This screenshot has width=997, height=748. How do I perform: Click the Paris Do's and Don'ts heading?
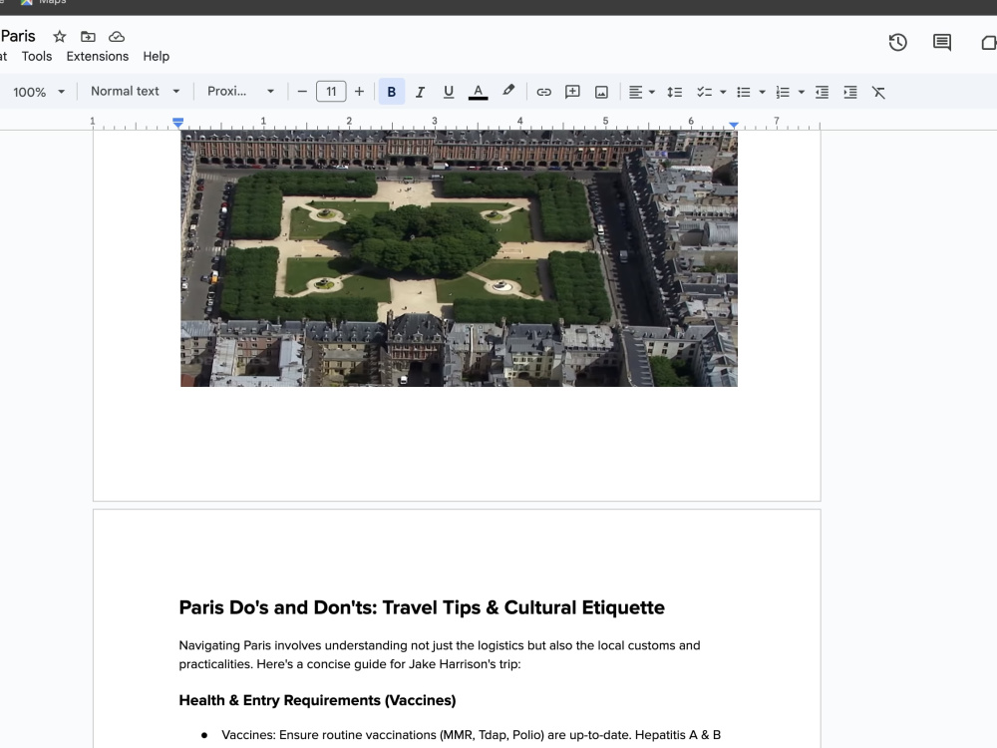pyautogui.click(x=422, y=607)
